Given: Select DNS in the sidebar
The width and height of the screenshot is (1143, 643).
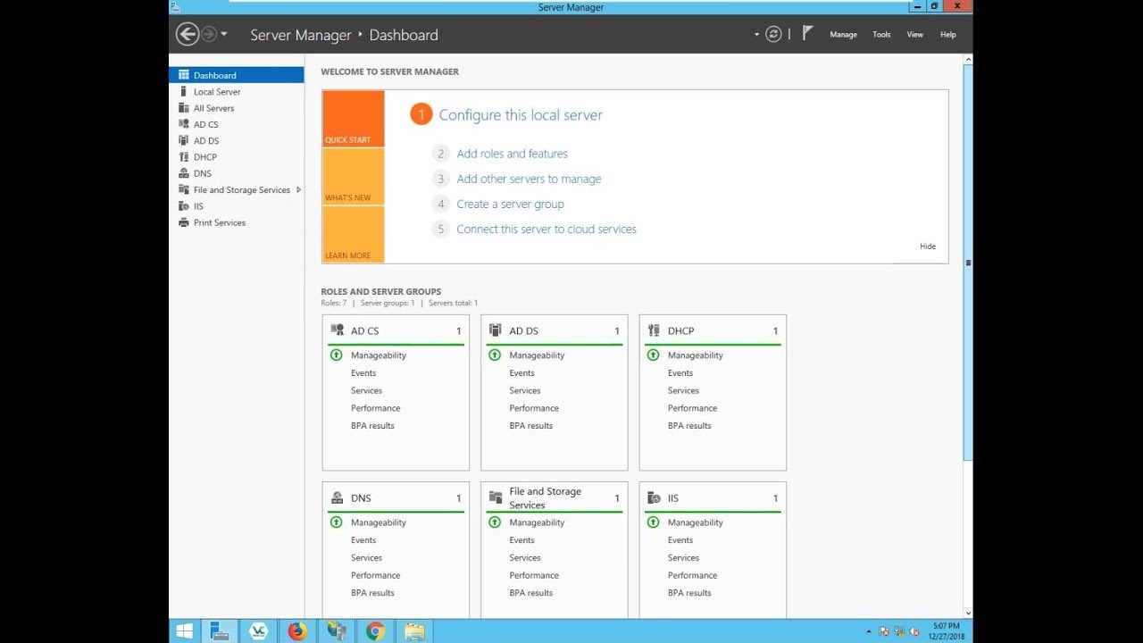Looking at the screenshot, I should tap(237, 173).
